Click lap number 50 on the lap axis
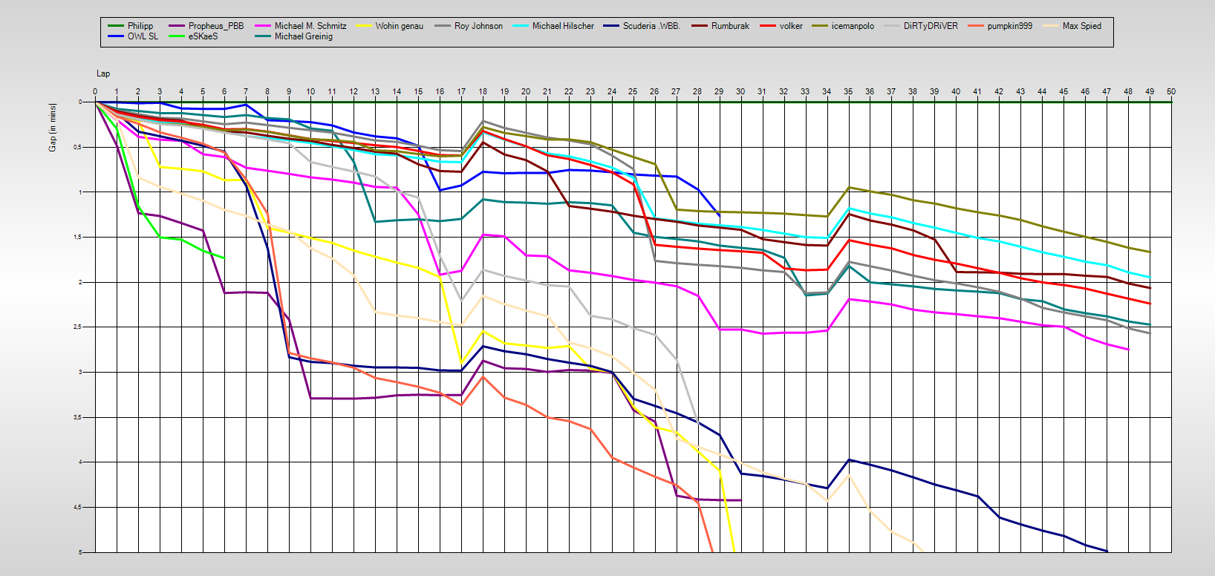 1171,92
